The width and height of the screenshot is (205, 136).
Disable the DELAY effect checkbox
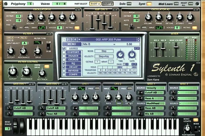click(x=64, y=67)
